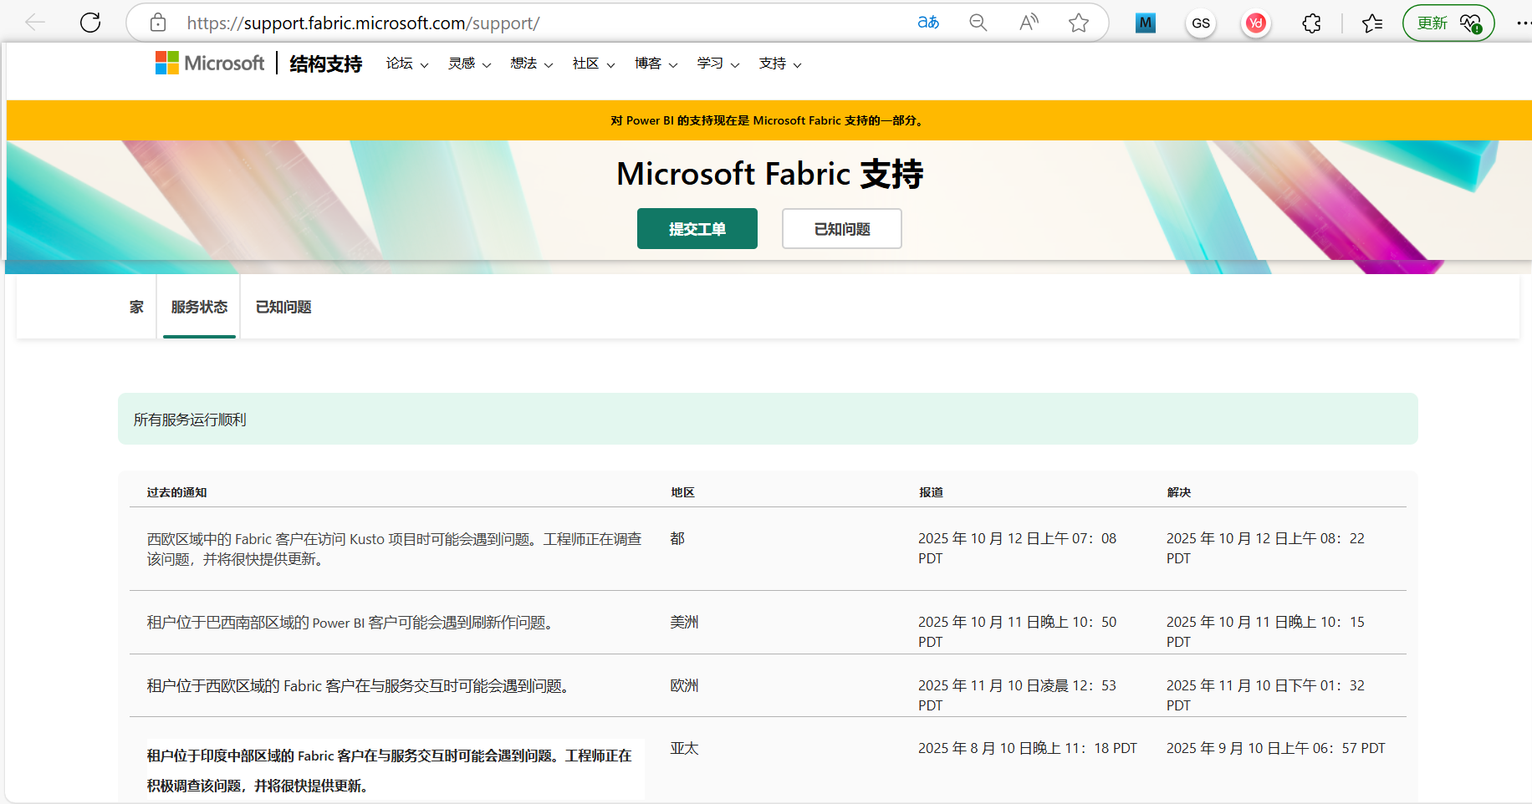1532x804 pixels.
Task: Click the 上午 08：22 resolved time cell
Action: (x=1266, y=548)
